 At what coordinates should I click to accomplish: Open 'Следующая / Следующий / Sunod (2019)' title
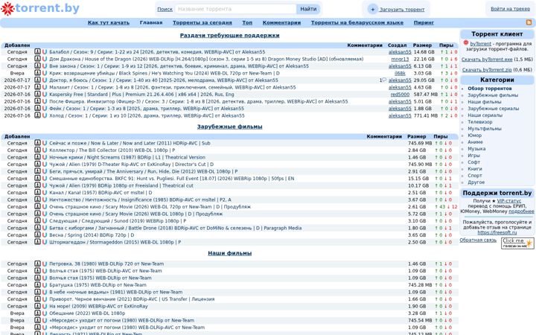(118, 221)
